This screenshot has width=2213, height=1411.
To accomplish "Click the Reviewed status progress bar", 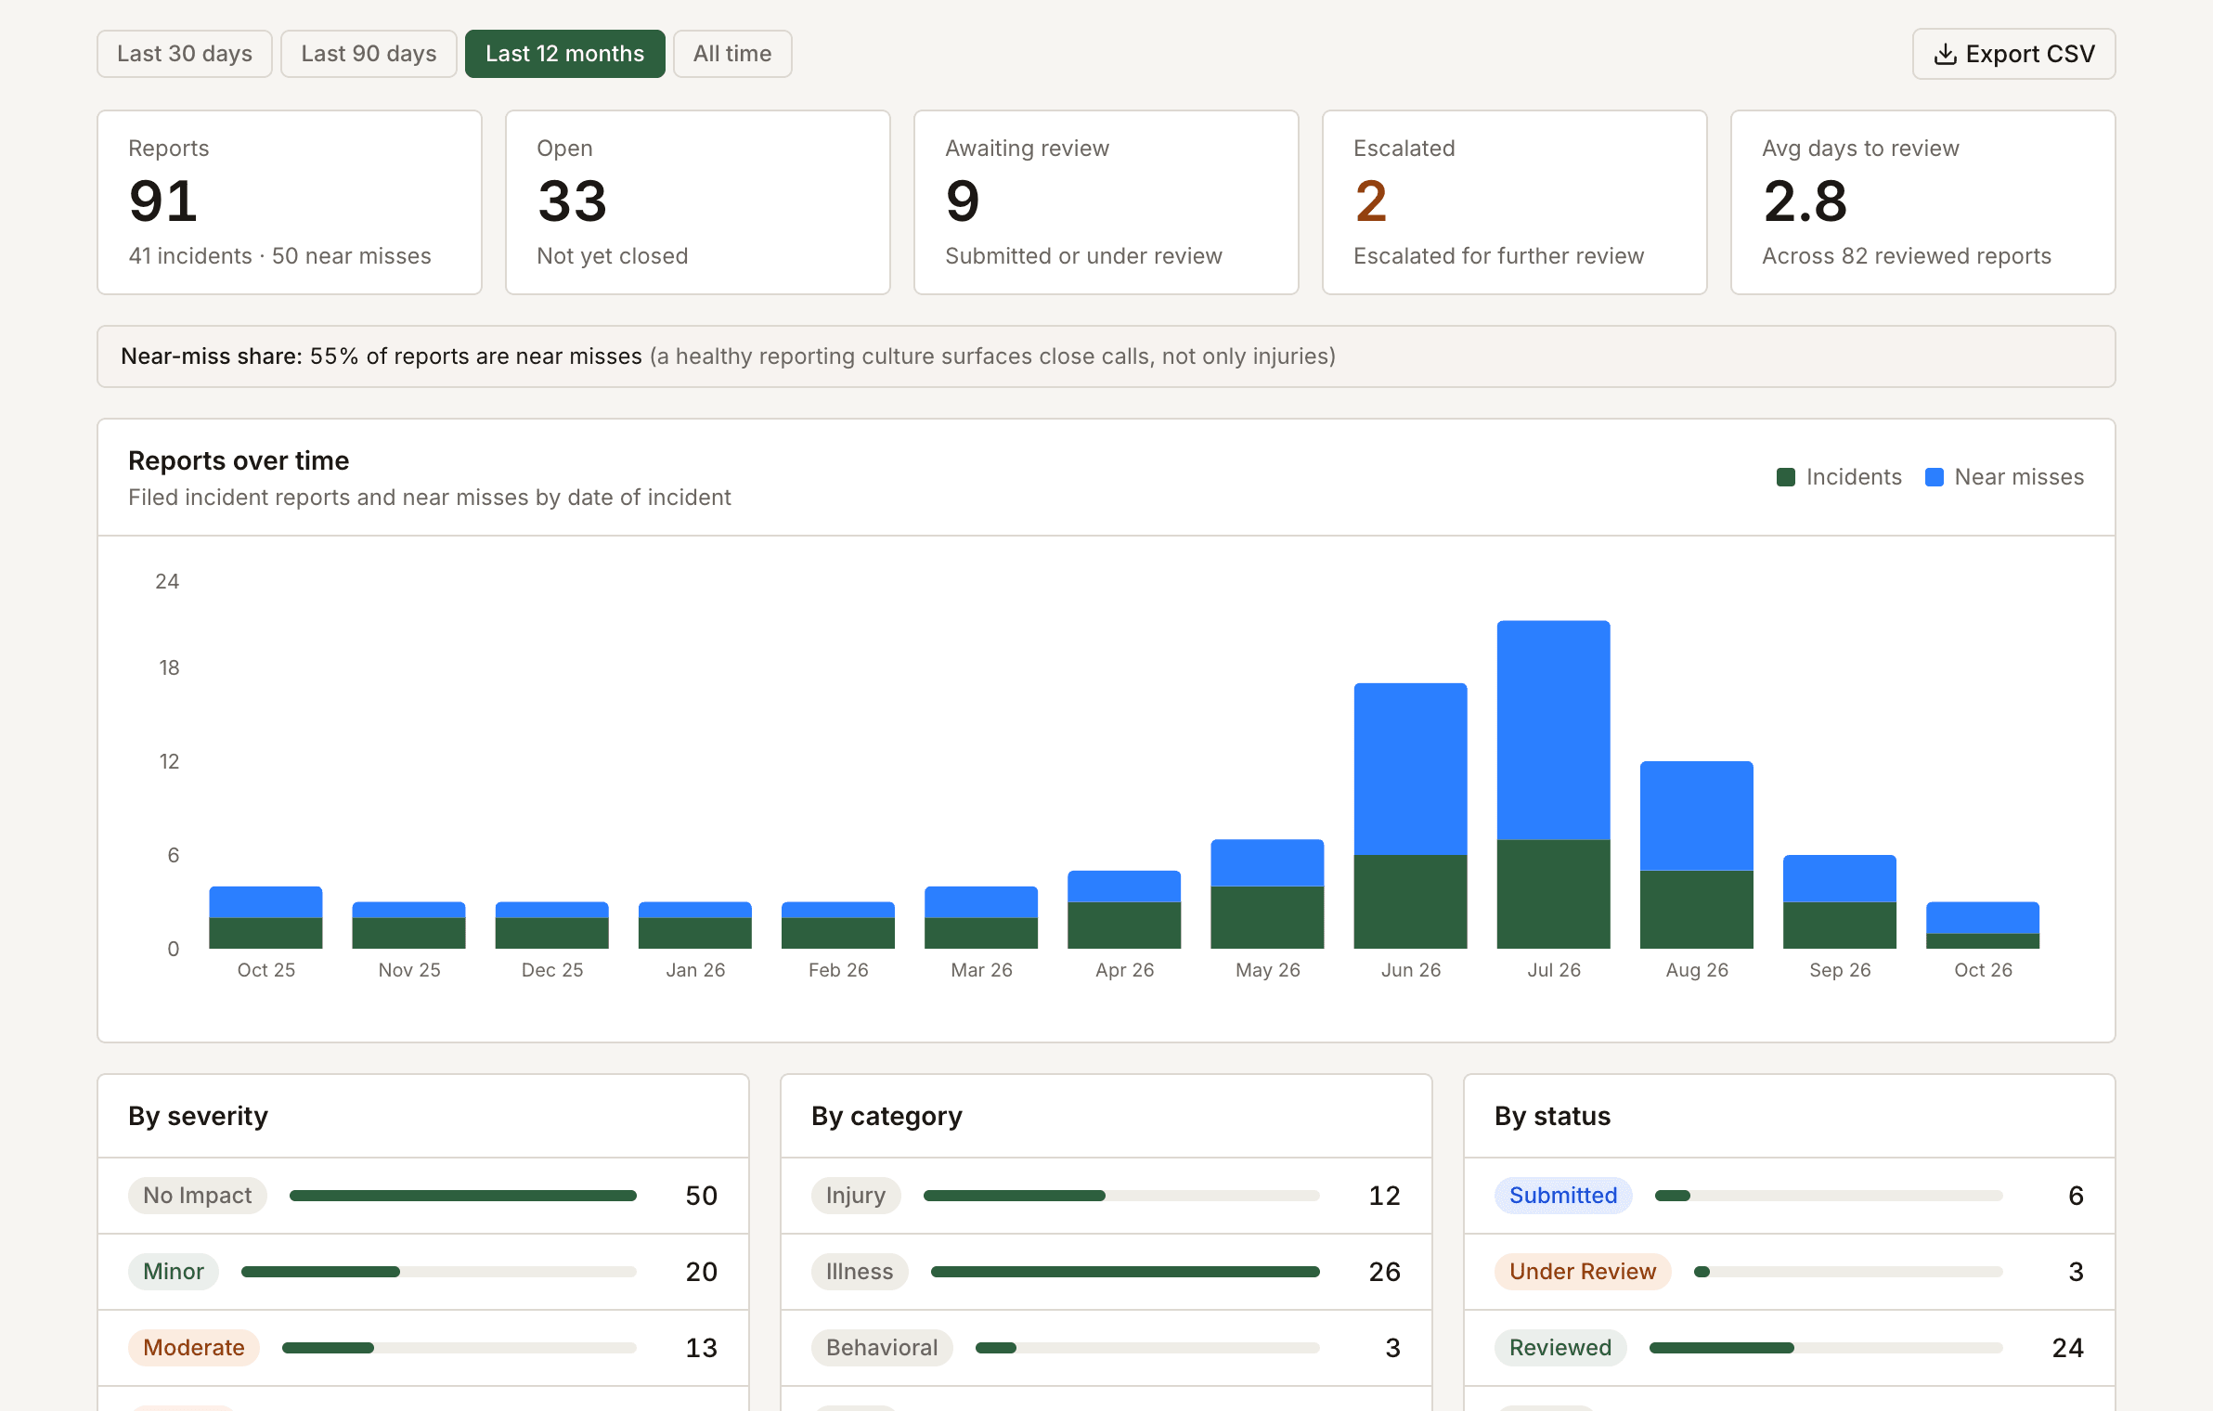I will point(1826,1348).
